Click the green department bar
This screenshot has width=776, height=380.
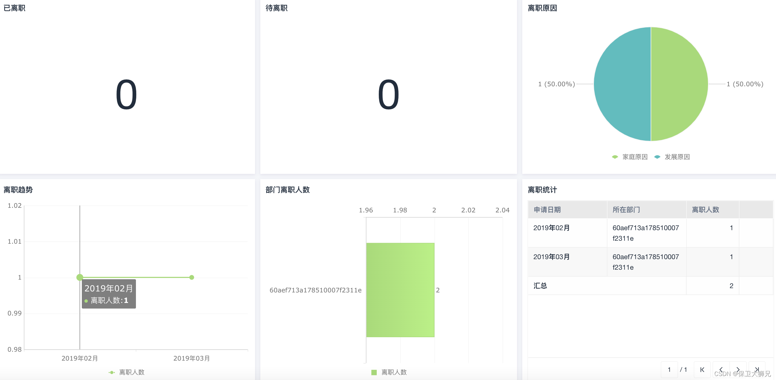point(400,290)
